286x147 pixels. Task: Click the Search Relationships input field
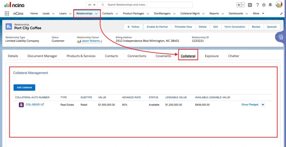(x=145, y=5)
